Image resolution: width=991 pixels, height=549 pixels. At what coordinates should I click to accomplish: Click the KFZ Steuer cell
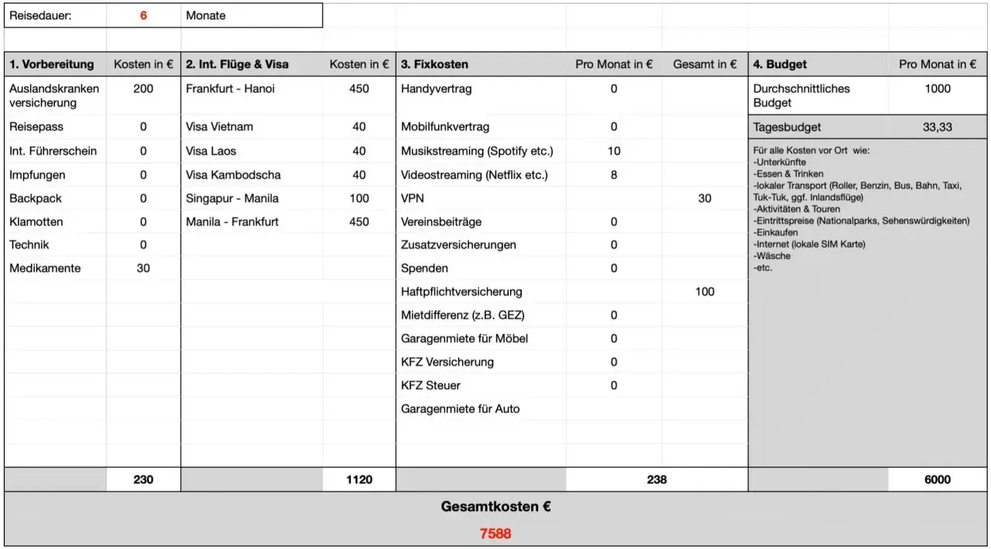pyautogui.click(x=481, y=385)
